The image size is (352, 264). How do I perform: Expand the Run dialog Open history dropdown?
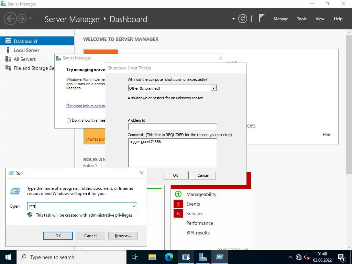[134, 206]
